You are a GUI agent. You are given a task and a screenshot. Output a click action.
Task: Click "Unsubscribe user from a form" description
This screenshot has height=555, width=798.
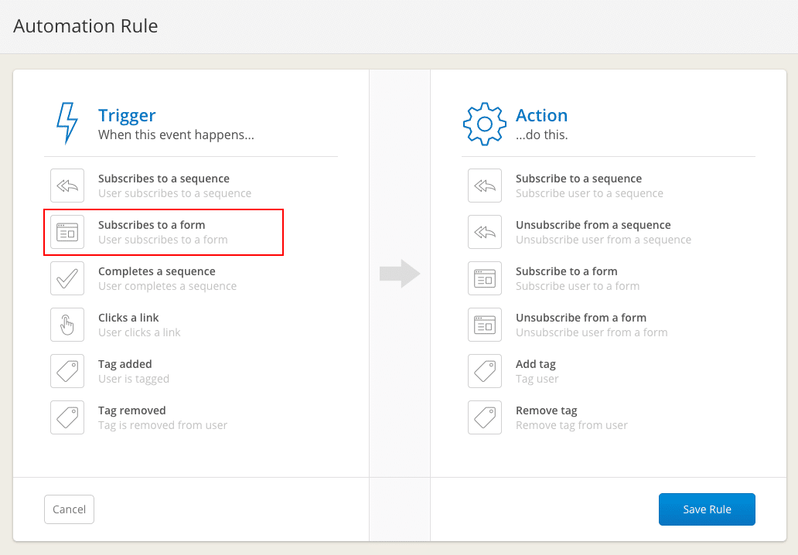[x=592, y=332]
